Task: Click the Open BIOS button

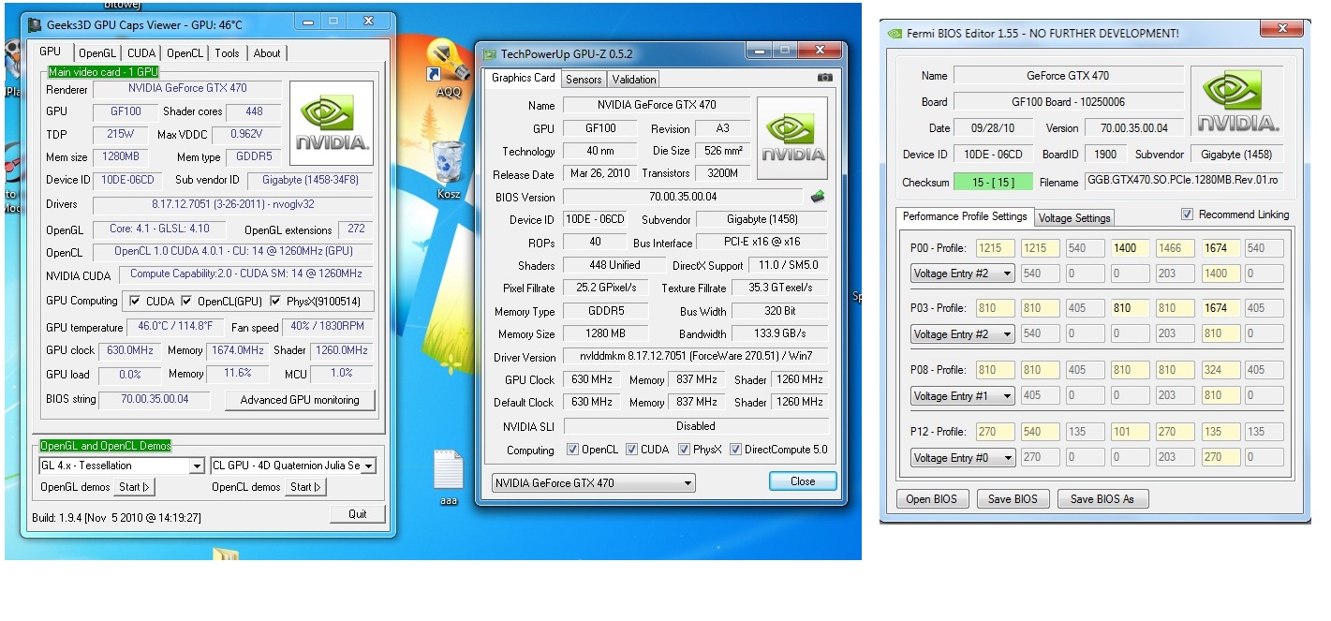Action: pyautogui.click(x=931, y=499)
